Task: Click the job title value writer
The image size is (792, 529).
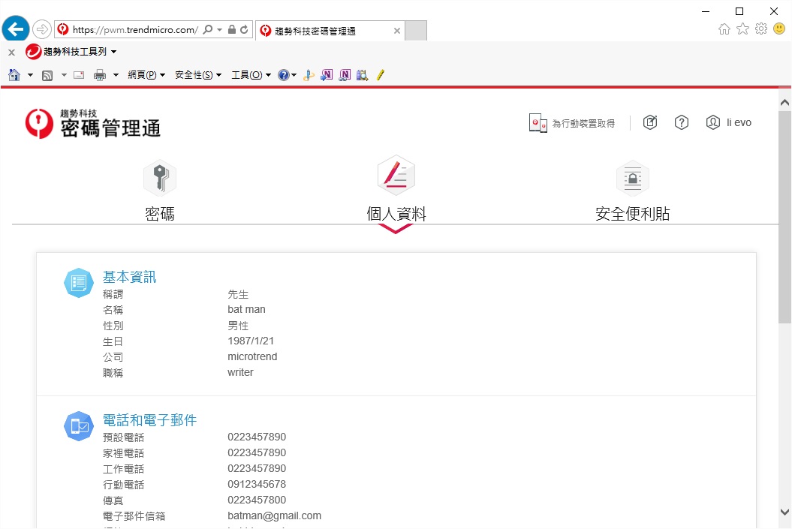Action: [240, 372]
